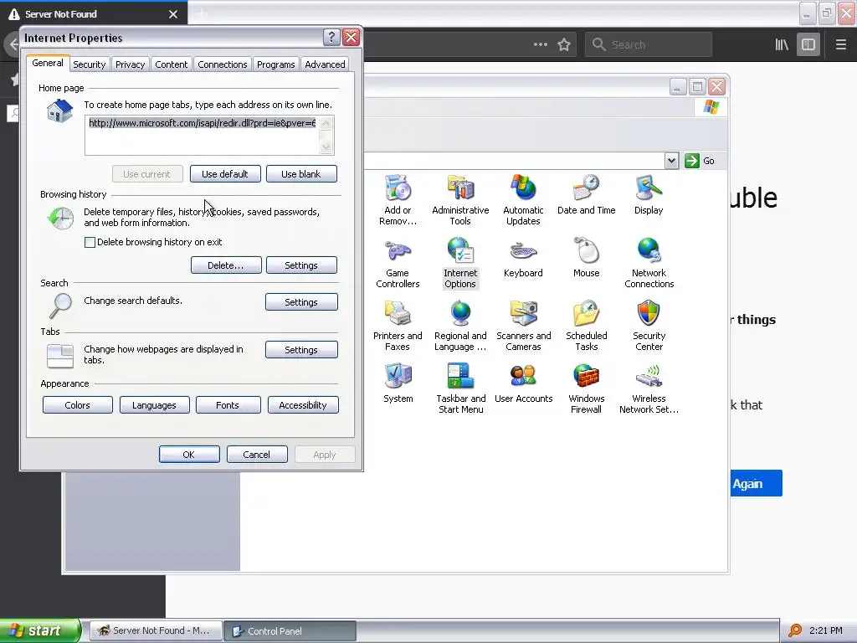Open User Accounts icon
This screenshot has height=643, width=857.
(523, 383)
